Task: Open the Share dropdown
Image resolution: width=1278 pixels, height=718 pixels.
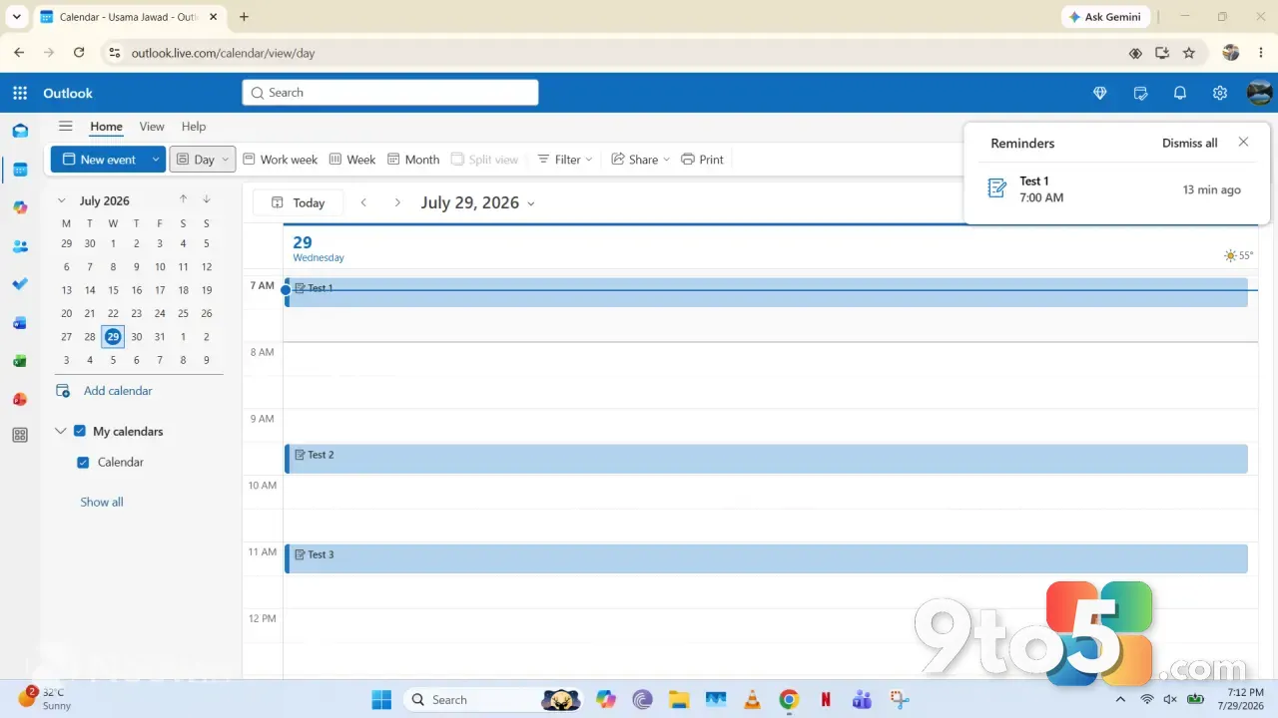Action: (x=641, y=160)
